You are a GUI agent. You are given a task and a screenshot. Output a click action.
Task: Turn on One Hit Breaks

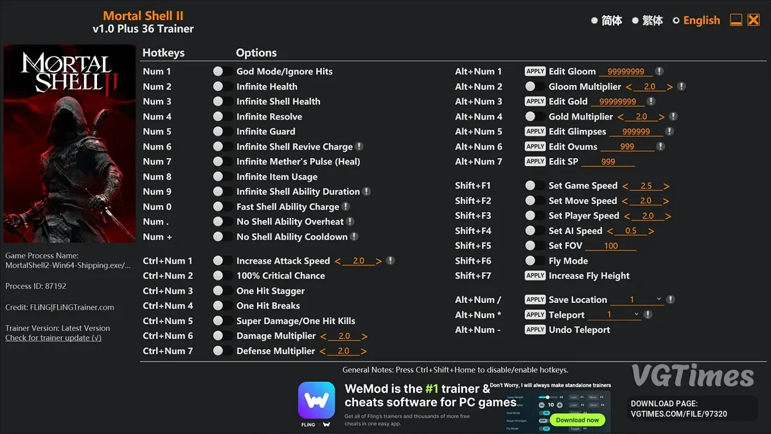(x=222, y=306)
